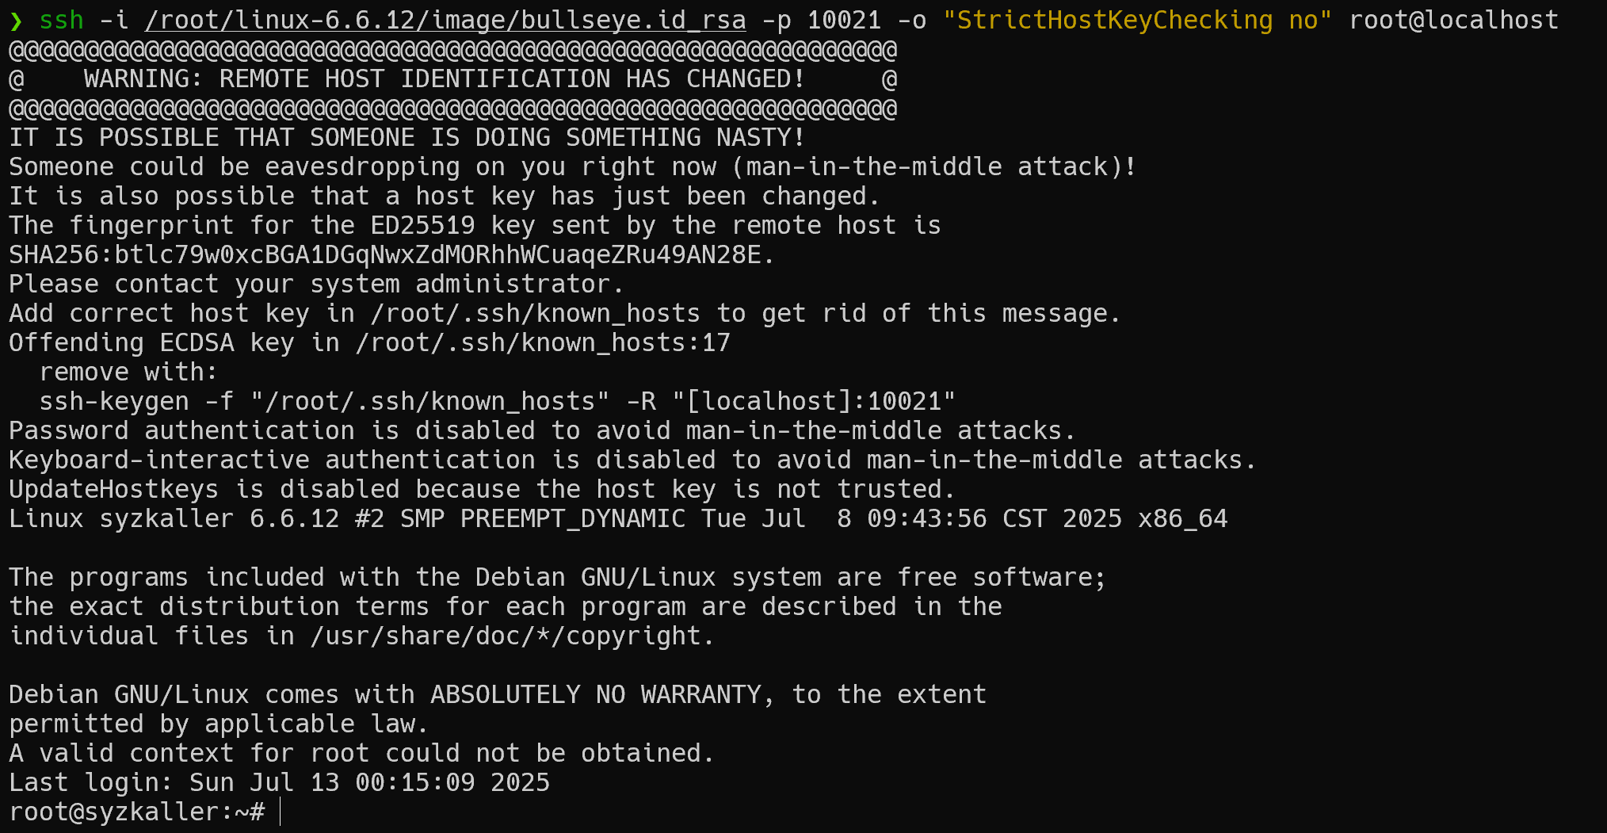Image resolution: width=1607 pixels, height=833 pixels.
Task: Click the "valid context for root" message
Action: click(x=361, y=754)
